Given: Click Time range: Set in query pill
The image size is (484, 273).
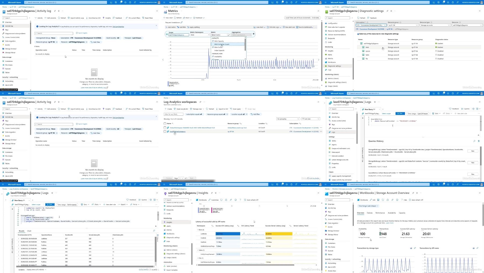Looking at the screenshot, I should [67, 205].
